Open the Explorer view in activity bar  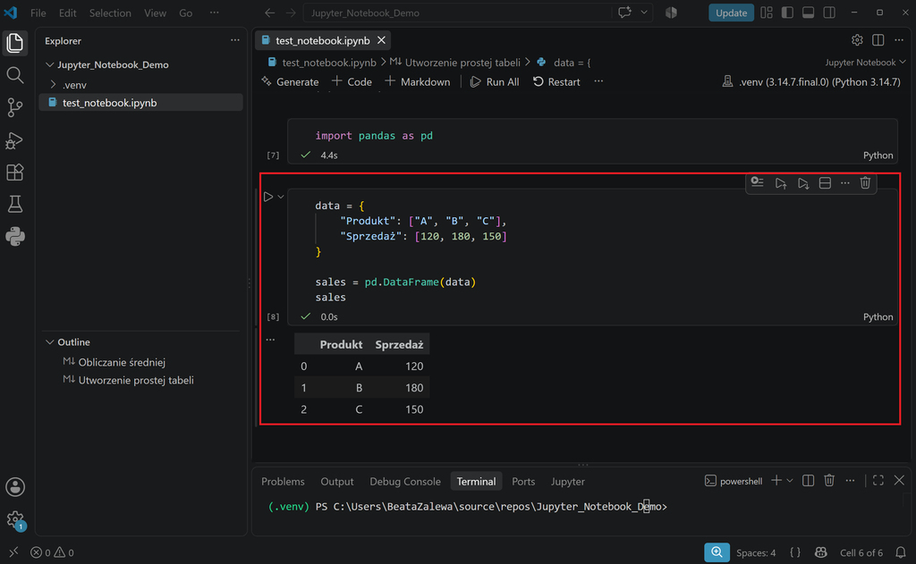click(14, 43)
